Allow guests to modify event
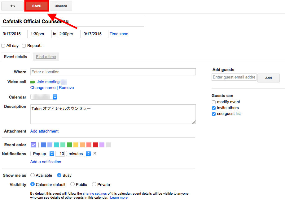 pyautogui.click(x=214, y=102)
